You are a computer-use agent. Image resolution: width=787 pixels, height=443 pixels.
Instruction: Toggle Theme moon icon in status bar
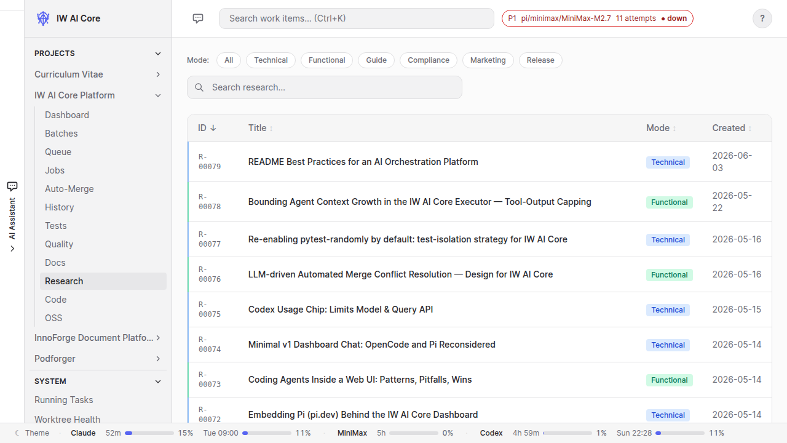17,433
